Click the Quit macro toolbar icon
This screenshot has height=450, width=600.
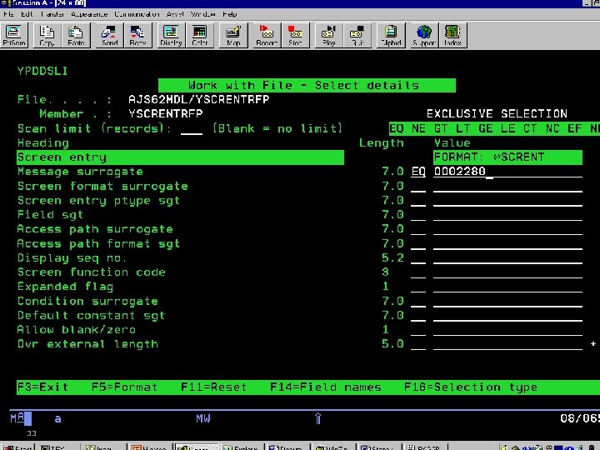click(x=357, y=35)
